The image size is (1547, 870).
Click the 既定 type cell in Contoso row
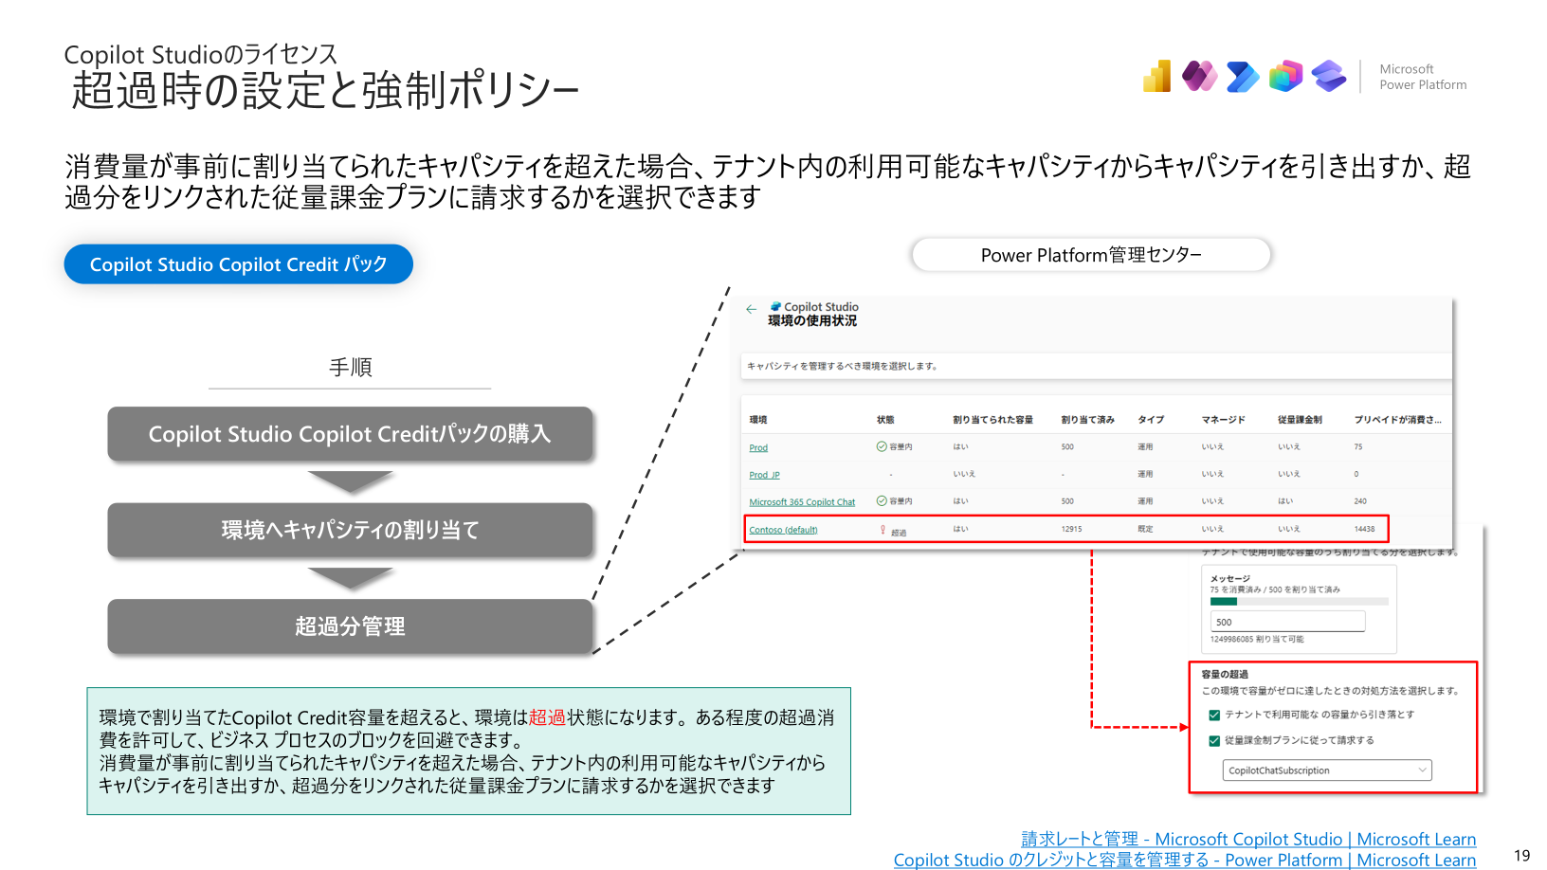pyautogui.click(x=1145, y=529)
